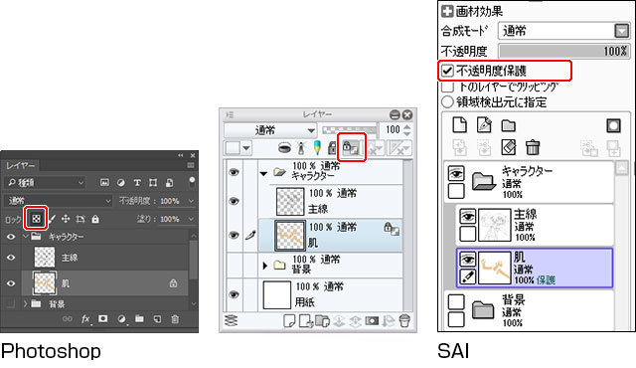Click Photoshop's lock transparent pixels icon
This screenshot has height=368, width=636.
pos(36,219)
